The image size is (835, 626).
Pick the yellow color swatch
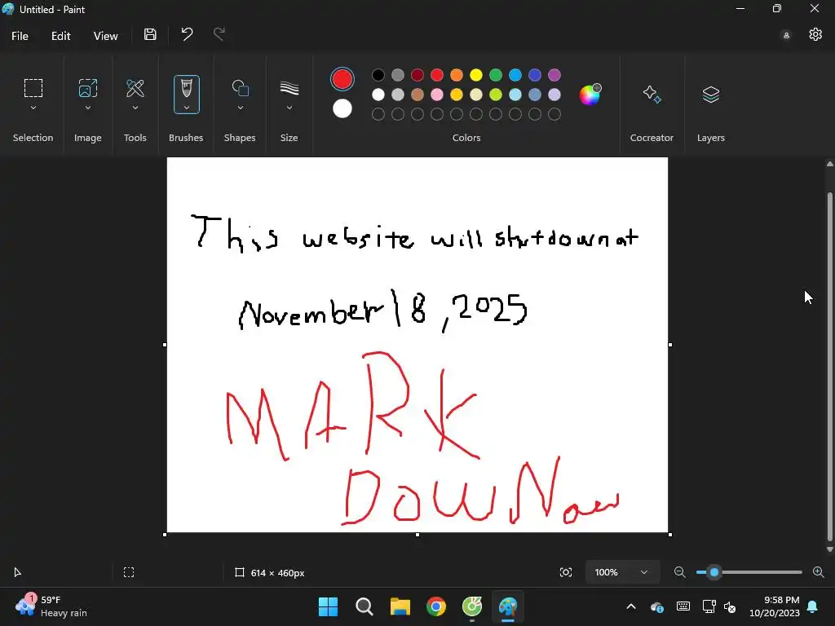coord(476,75)
